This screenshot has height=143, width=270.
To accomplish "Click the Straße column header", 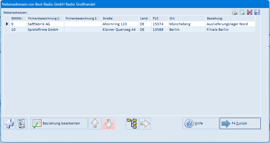I will coord(120,18).
